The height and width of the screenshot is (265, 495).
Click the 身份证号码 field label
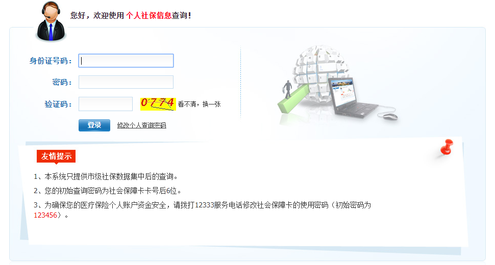tap(51, 61)
